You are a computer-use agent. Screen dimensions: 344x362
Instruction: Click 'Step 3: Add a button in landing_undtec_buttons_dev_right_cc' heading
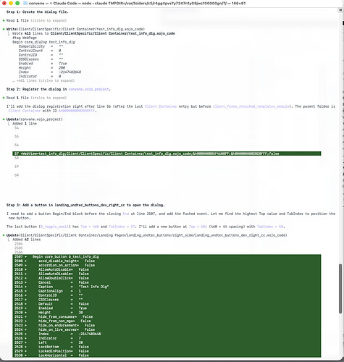click(85, 205)
